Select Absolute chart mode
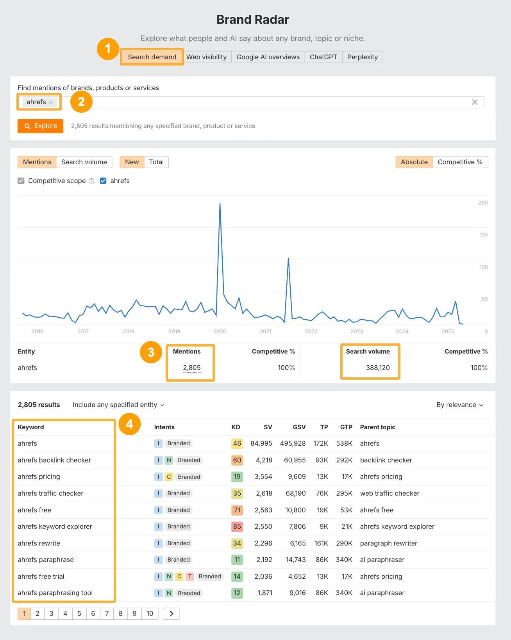The height and width of the screenshot is (640, 511). tap(414, 162)
